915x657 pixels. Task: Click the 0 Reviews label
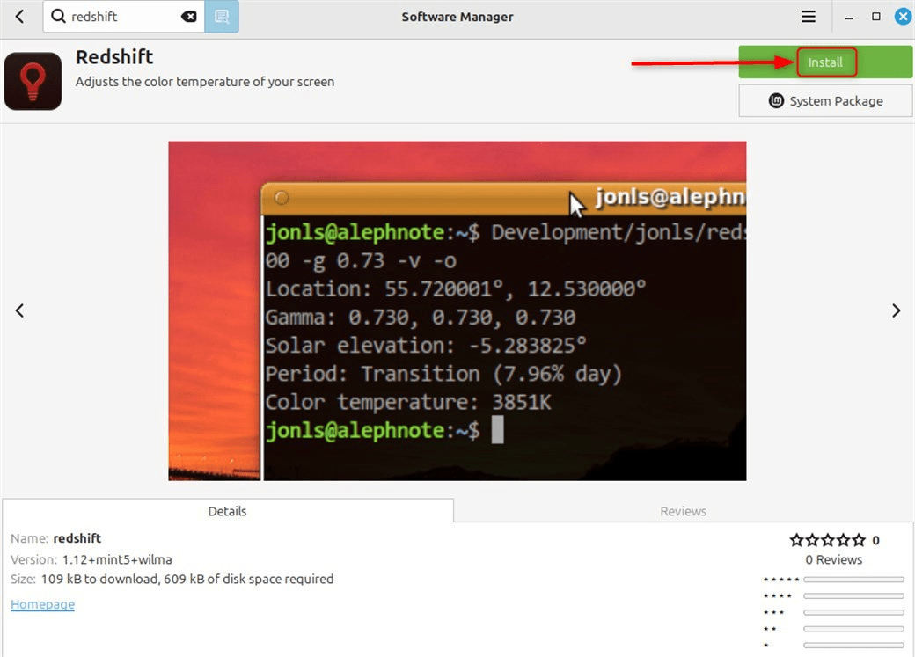(833, 559)
